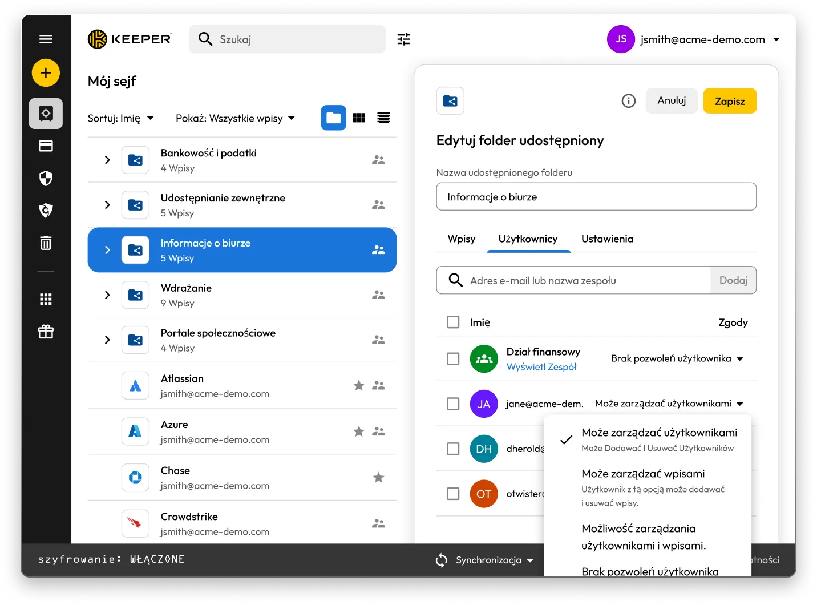Click the Keeper logo
The height and width of the screenshot is (605, 817).
click(130, 39)
